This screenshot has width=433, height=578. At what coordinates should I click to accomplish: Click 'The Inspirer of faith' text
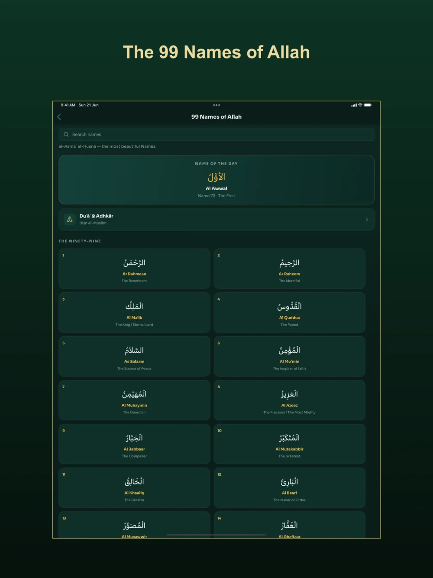[289, 369]
